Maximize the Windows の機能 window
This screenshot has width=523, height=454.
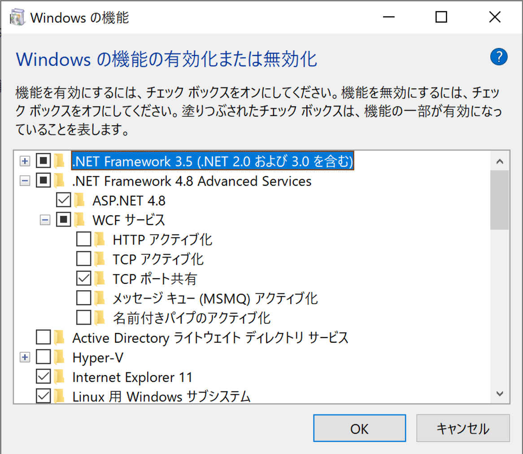[441, 17]
